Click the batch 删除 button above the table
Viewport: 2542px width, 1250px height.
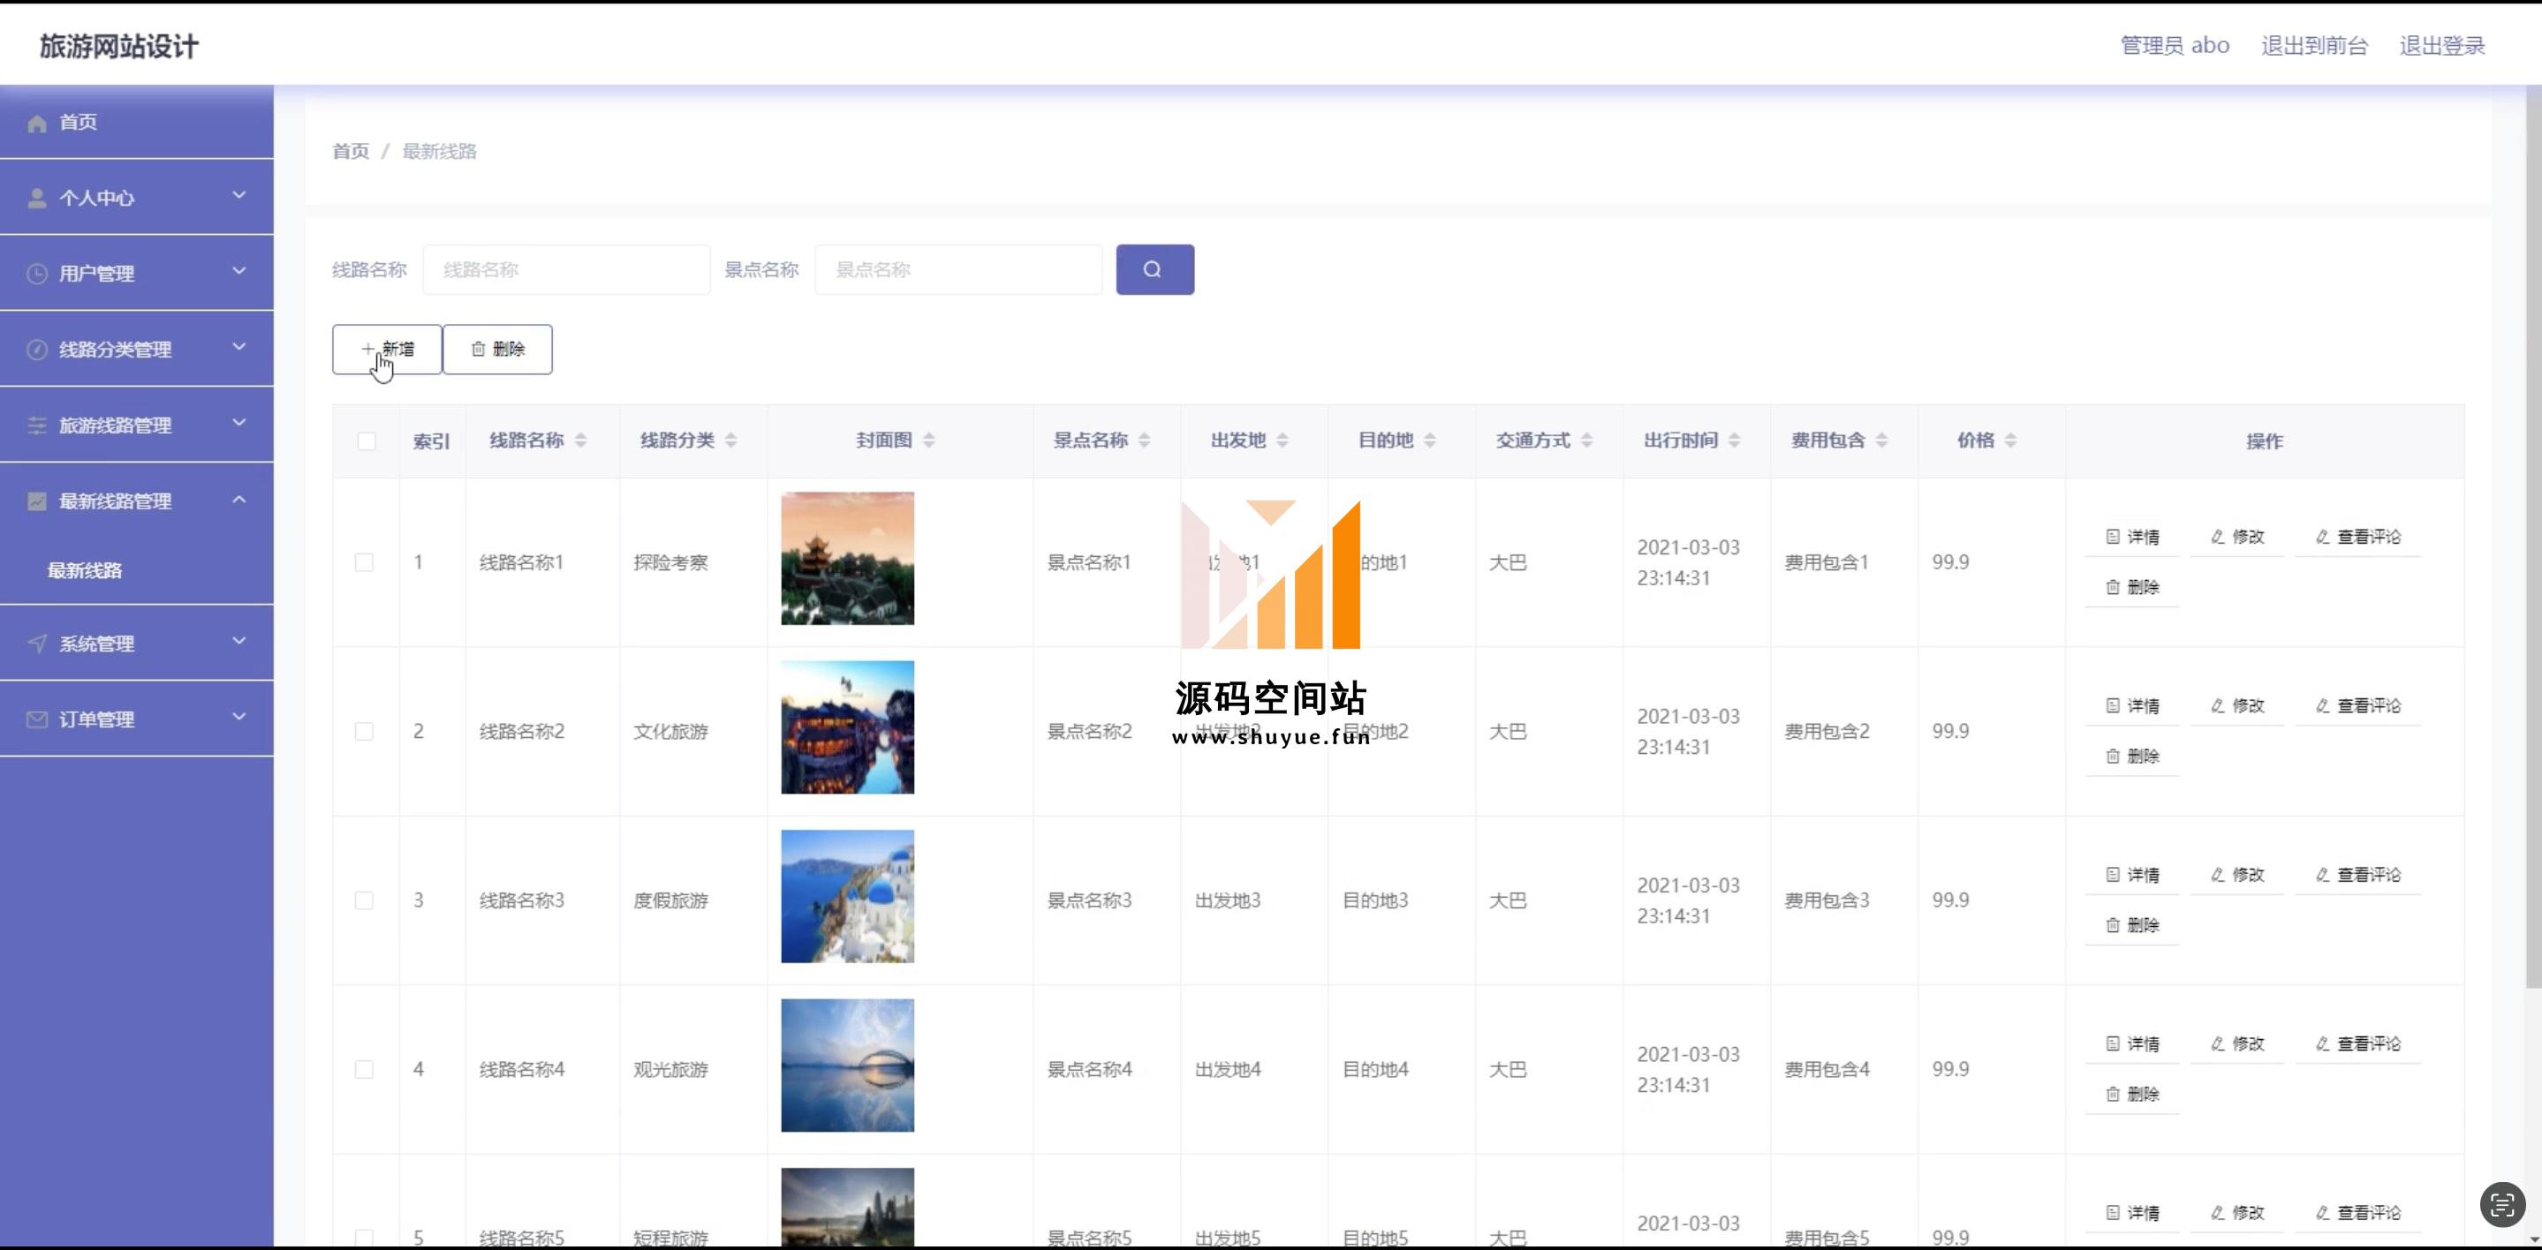coord(497,350)
